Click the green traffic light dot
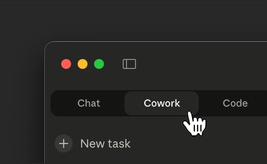The width and height of the screenshot is (267, 164). pyautogui.click(x=99, y=64)
